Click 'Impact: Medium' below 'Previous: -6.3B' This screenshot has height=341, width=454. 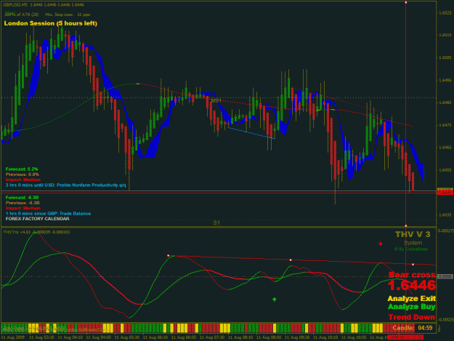[23, 208]
